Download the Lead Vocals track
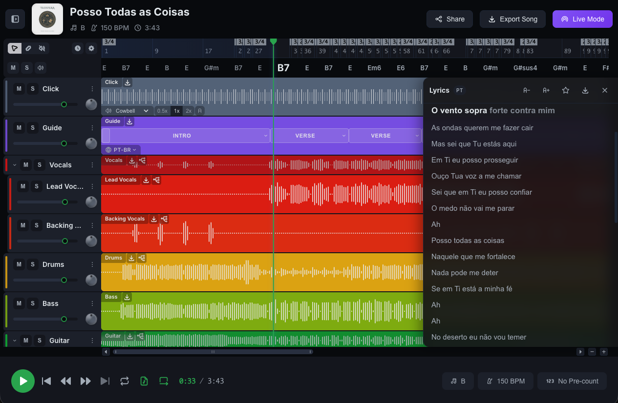618x403 pixels. (x=146, y=180)
